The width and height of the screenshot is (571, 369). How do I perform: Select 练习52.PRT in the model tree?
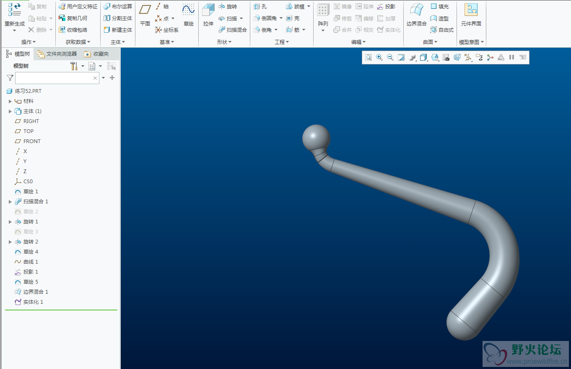[24, 91]
